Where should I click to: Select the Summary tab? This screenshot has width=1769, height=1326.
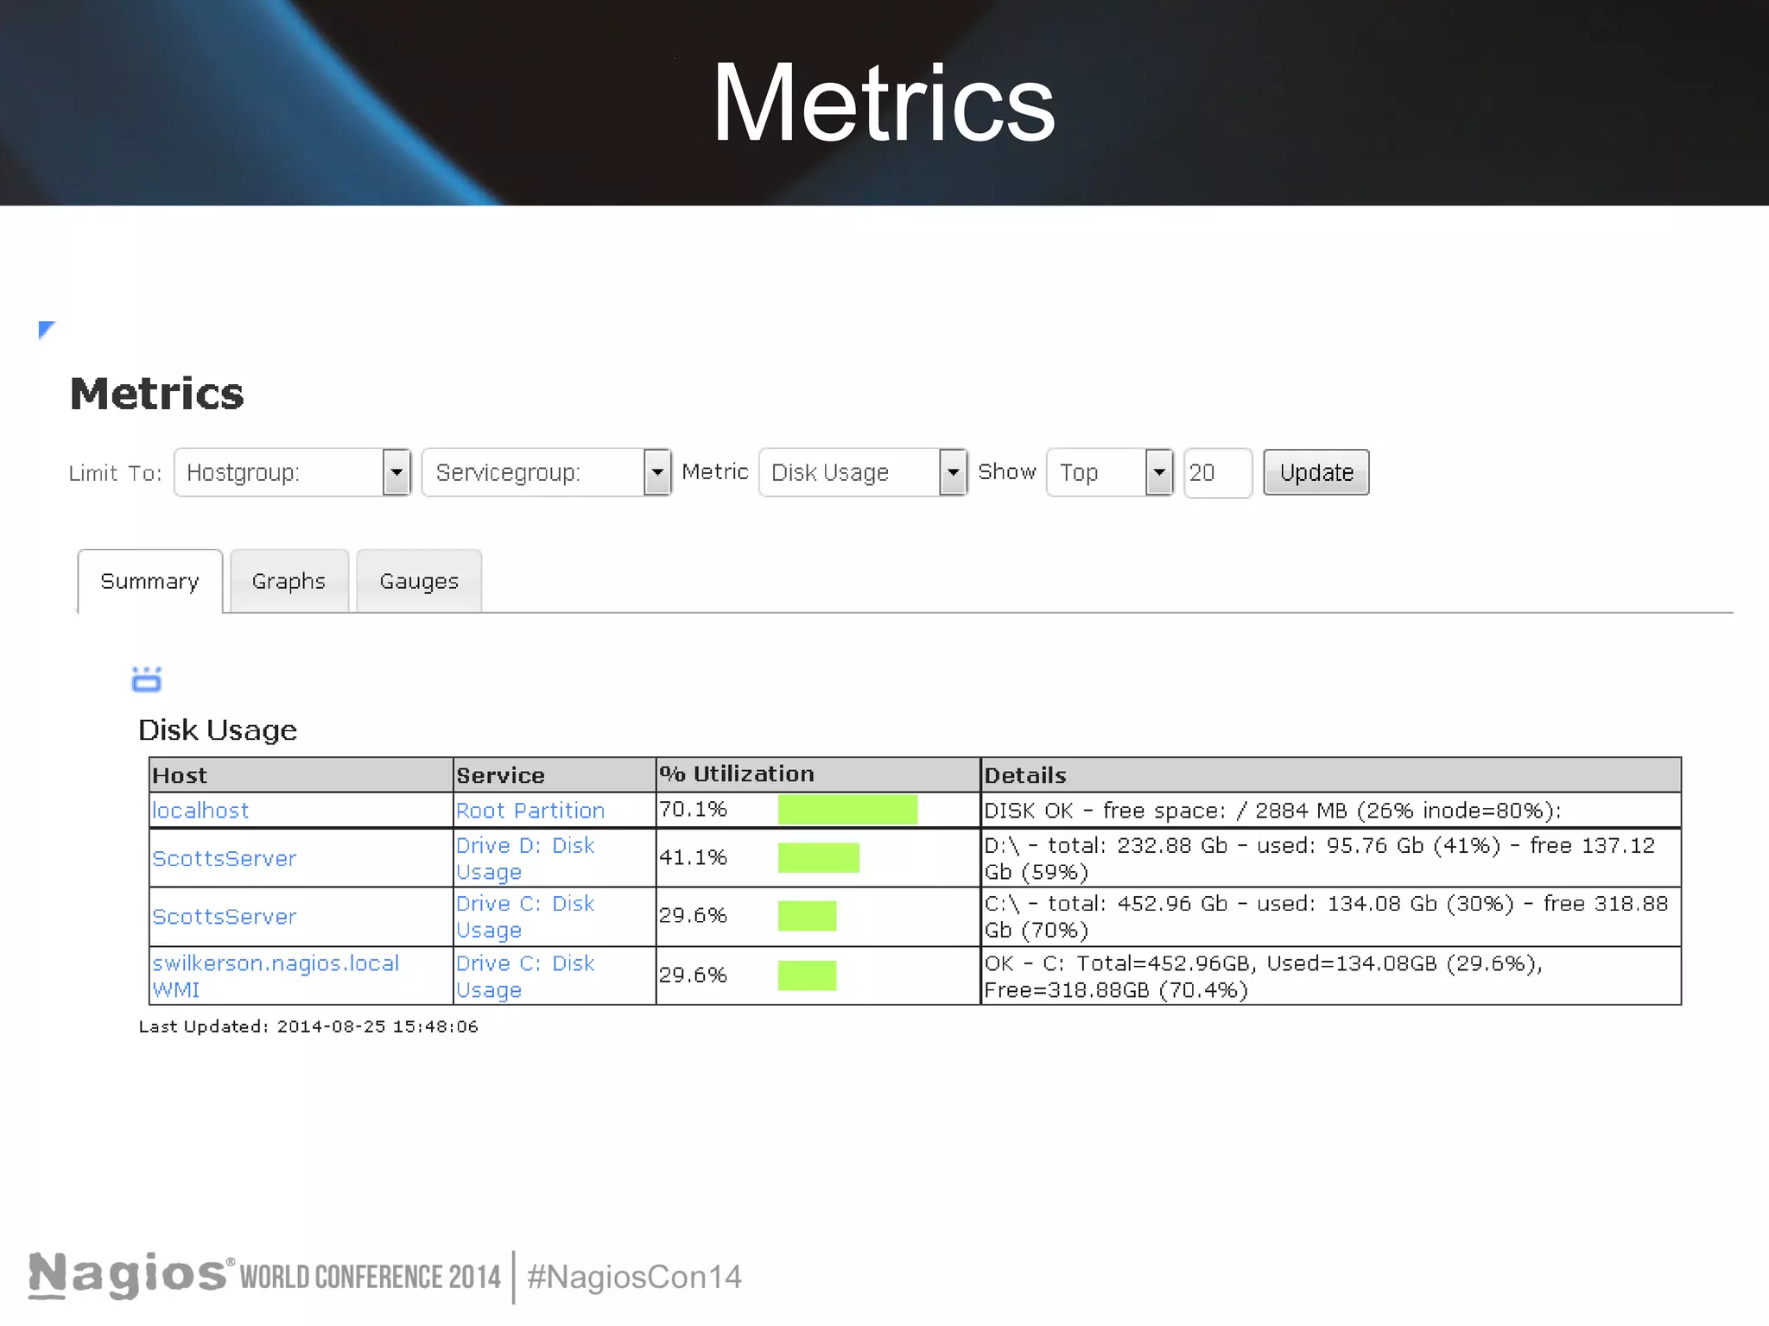[150, 581]
